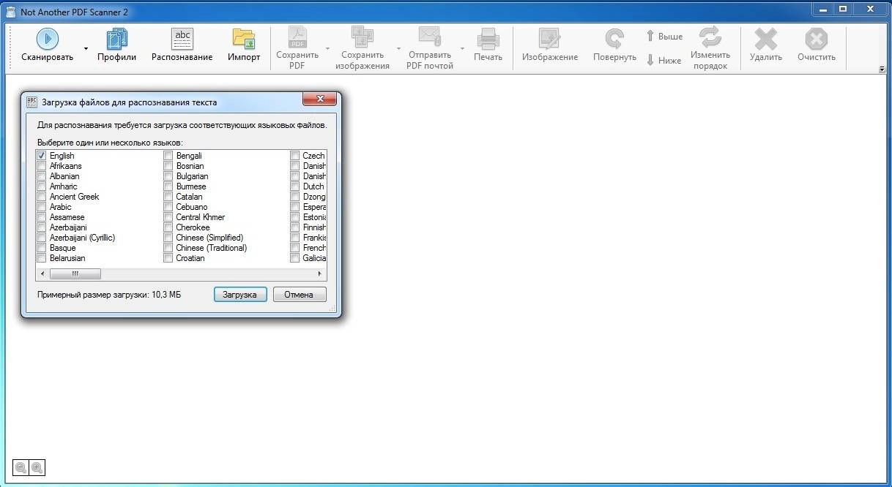Click the Отправить PDF почтой icon
This screenshot has width=892, height=487.
(x=429, y=37)
